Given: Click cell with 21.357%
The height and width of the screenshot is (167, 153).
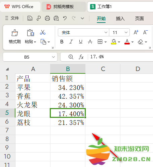Looking at the screenshot, I should tap(68, 122).
